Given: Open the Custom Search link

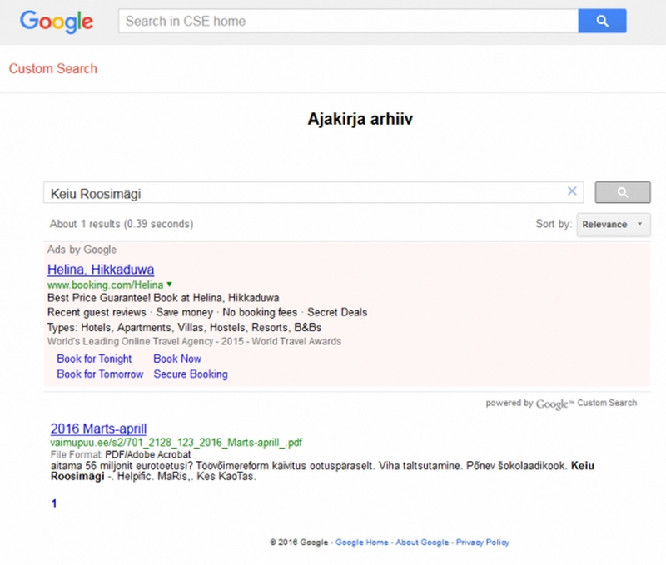Looking at the screenshot, I should 53,68.
